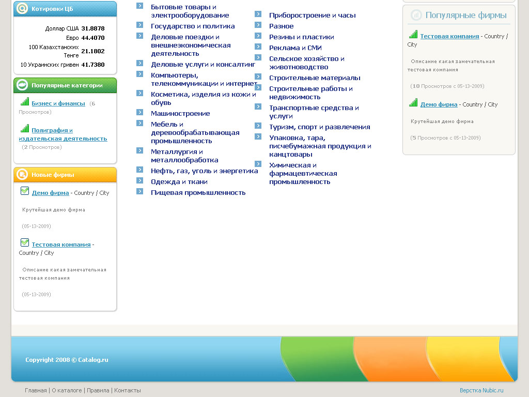Open Тестовая компания link in Новые фирмы
529x397 pixels.
pos(61,245)
